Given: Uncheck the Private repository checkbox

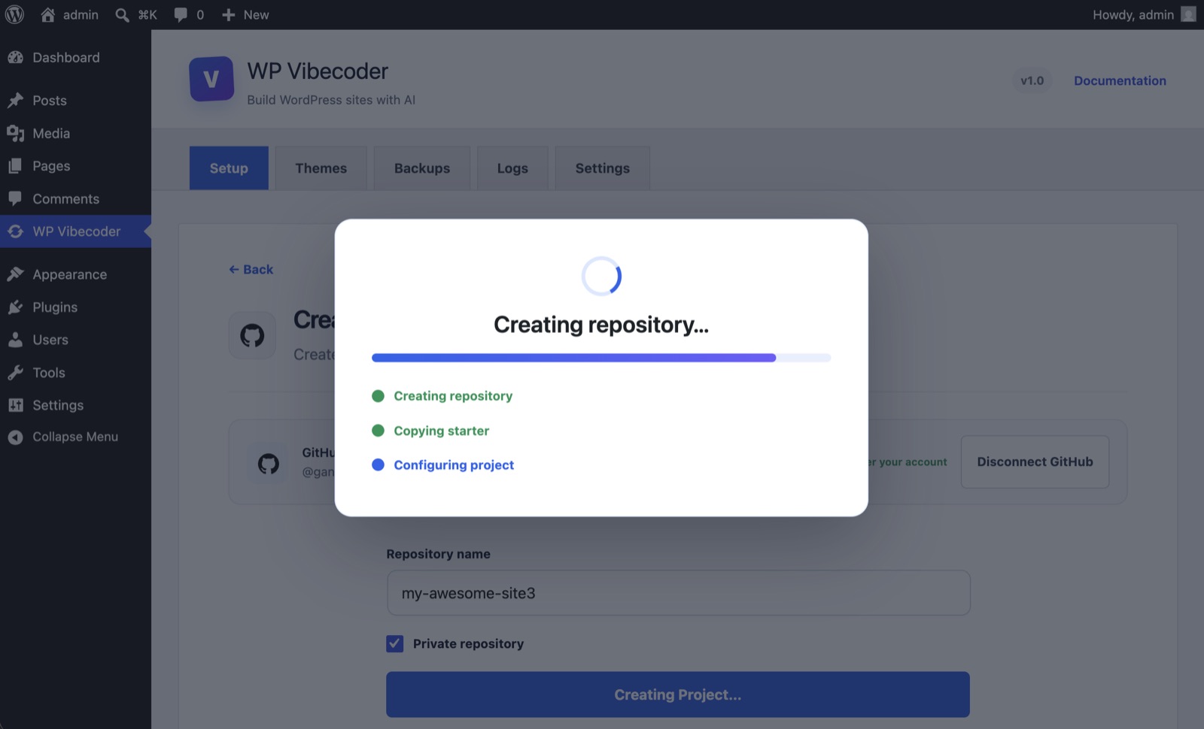Looking at the screenshot, I should (395, 644).
